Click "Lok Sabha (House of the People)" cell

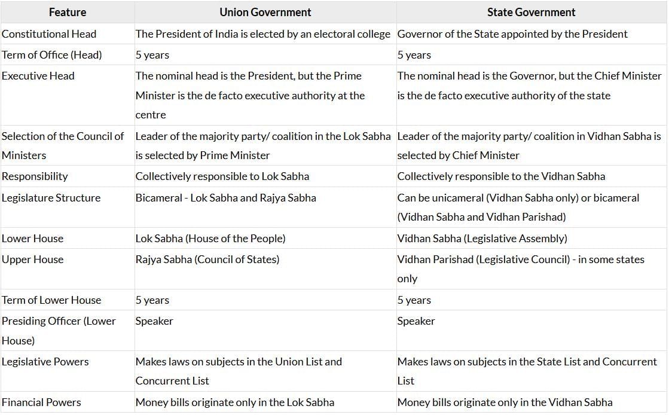tap(210, 239)
